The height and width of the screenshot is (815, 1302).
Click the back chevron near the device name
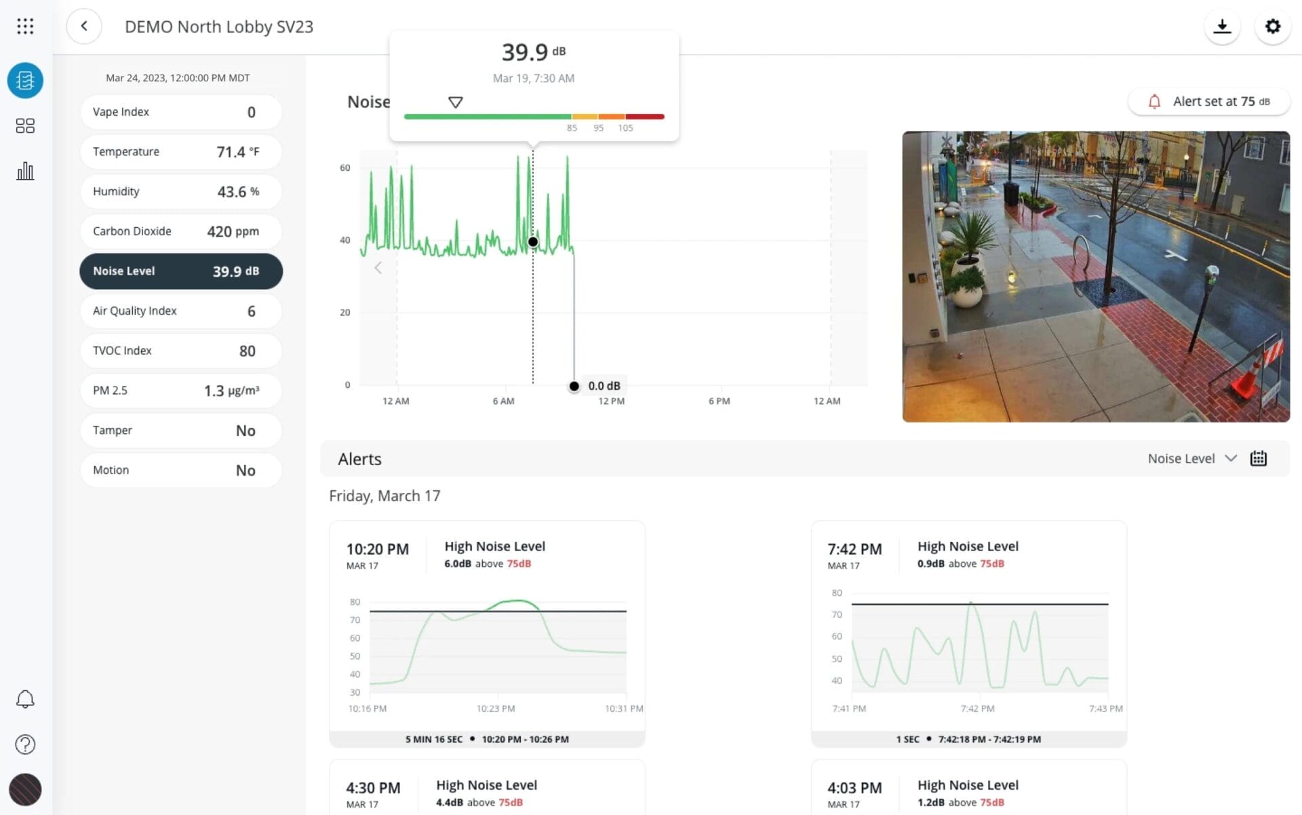tap(84, 26)
